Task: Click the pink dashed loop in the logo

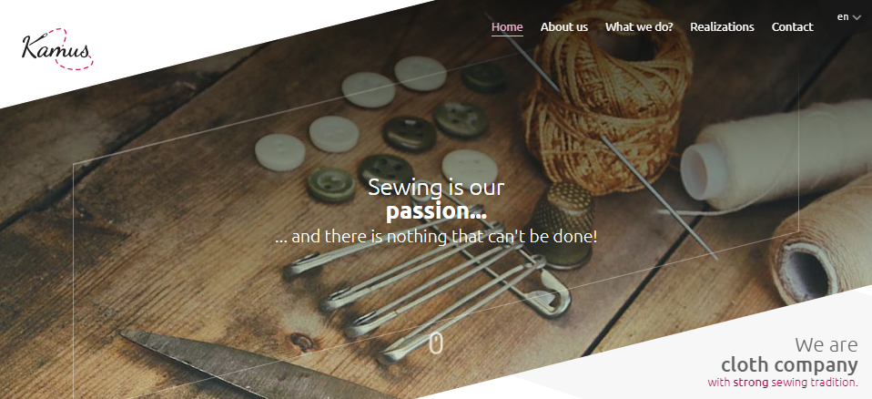Action: coord(73,49)
